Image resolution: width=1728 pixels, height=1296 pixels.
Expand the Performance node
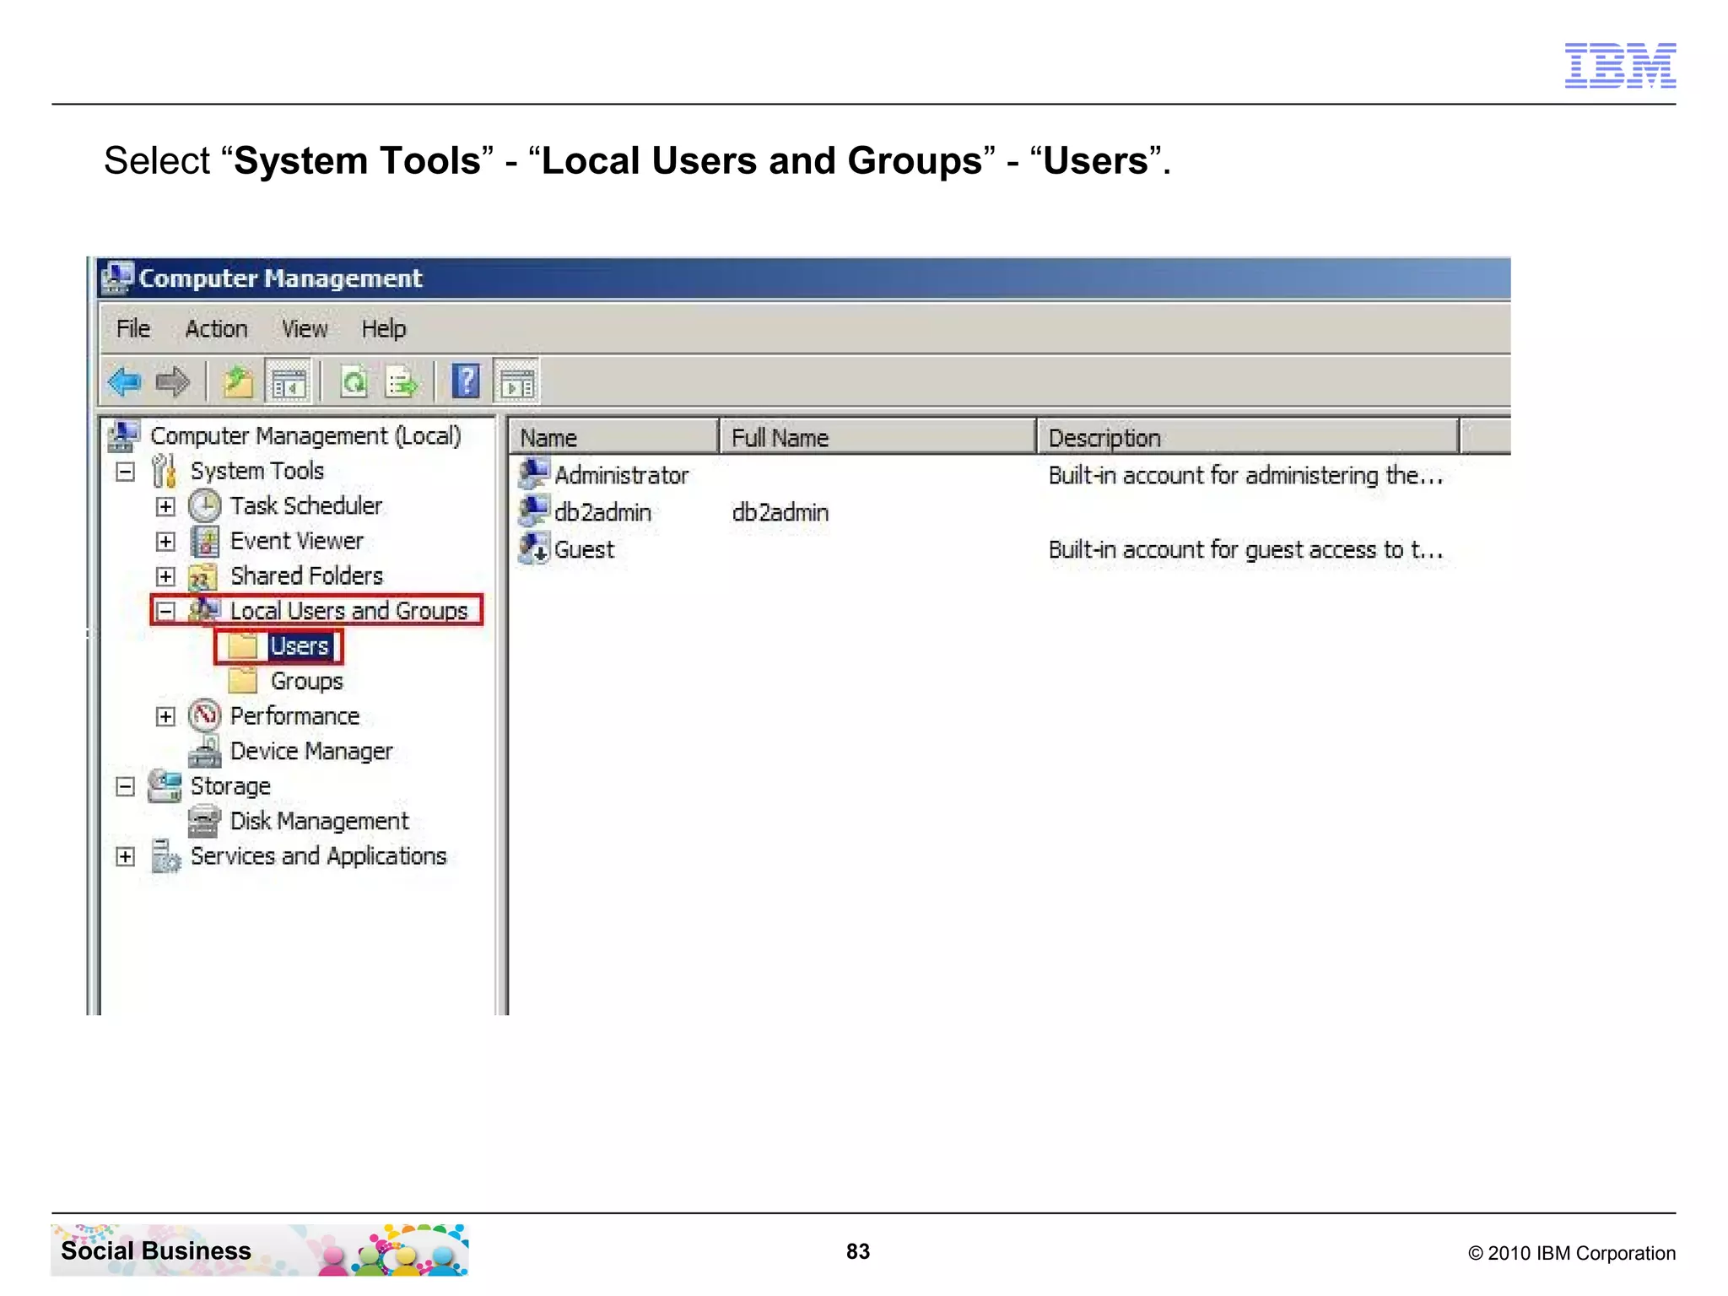click(x=165, y=716)
